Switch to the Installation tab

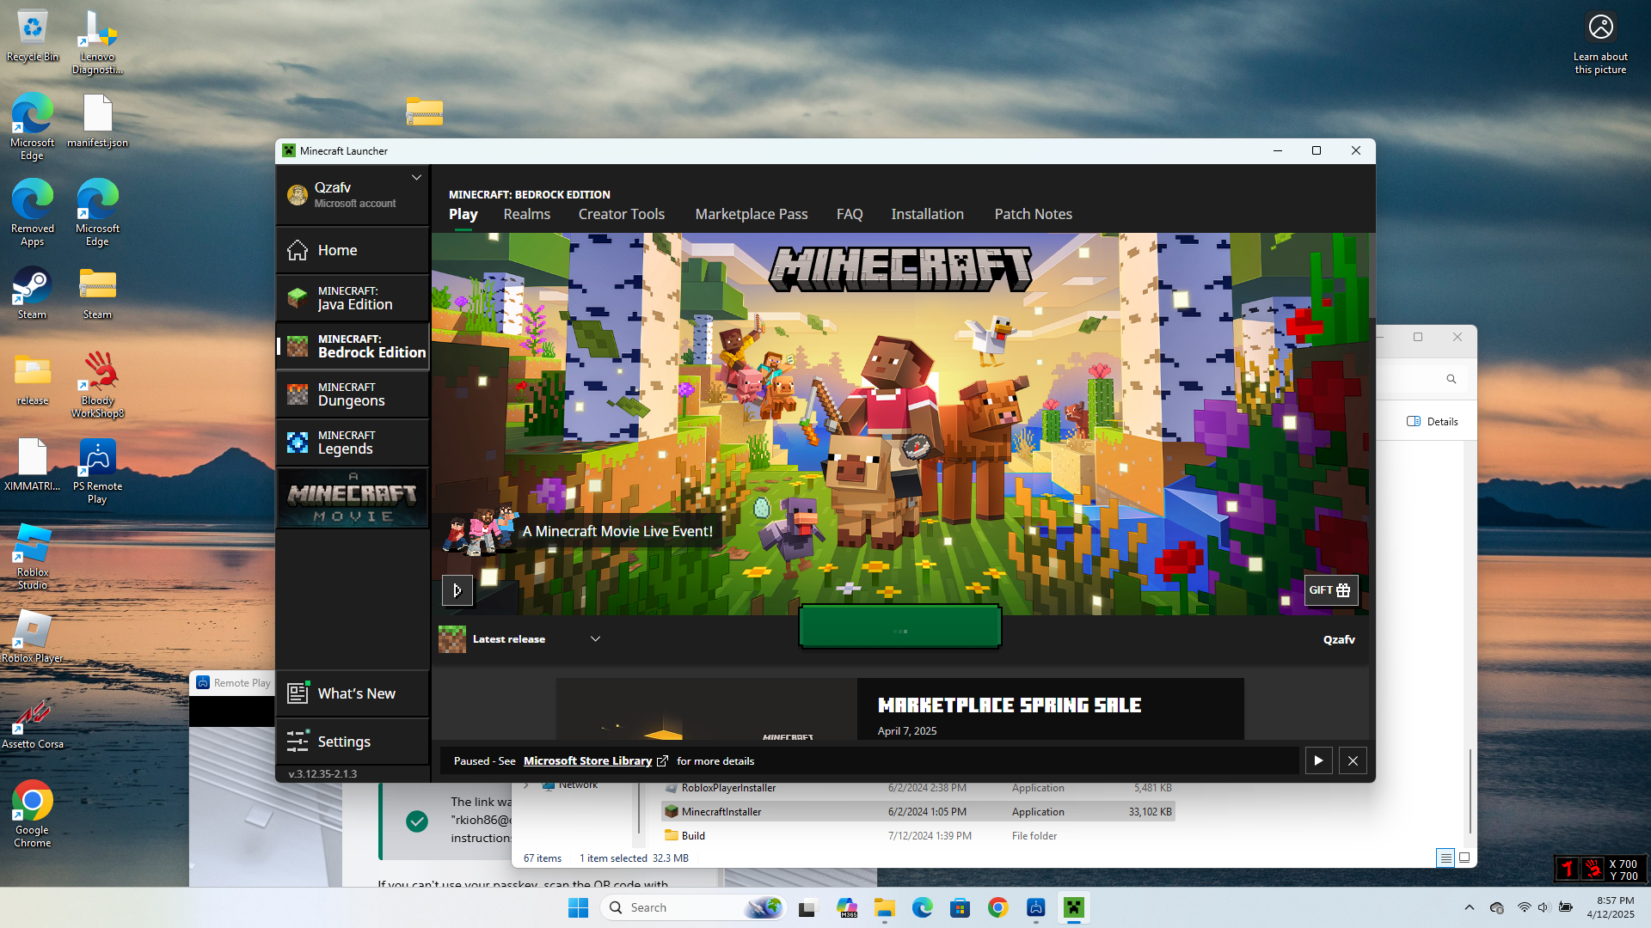point(927,214)
